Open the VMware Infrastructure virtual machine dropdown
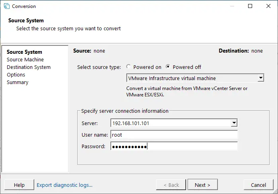278x194 pixels. (x=195, y=78)
